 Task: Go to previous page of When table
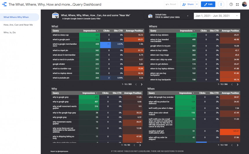(x=232, y=145)
